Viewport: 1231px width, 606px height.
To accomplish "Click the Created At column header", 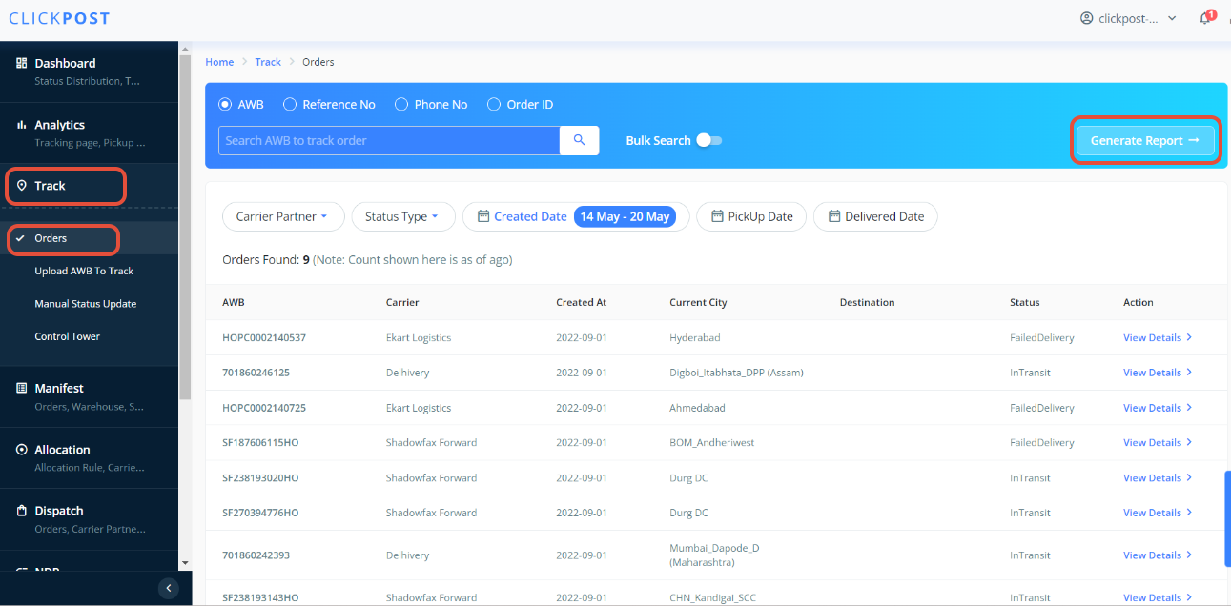I will coord(582,302).
